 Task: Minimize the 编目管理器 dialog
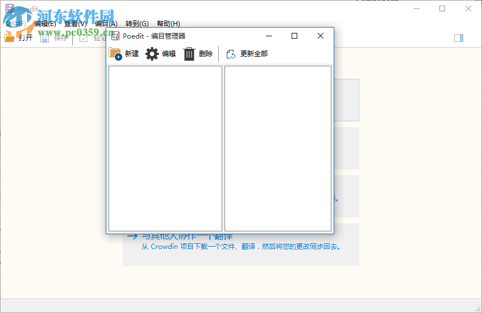pos(269,36)
